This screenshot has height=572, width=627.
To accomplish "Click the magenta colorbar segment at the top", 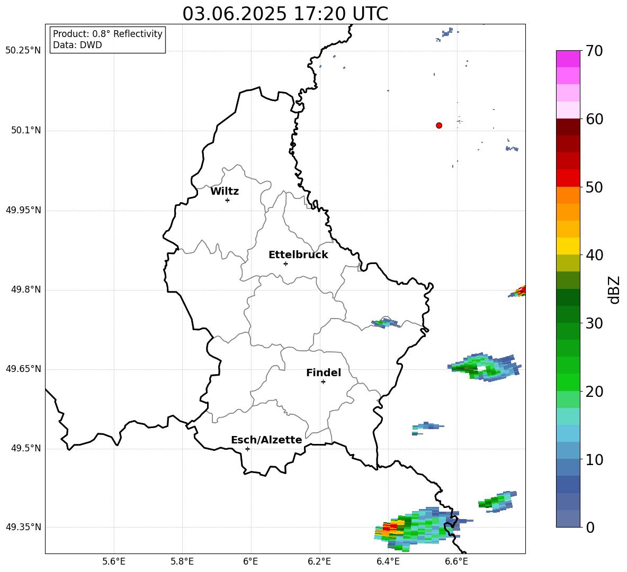I will click(x=568, y=59).
